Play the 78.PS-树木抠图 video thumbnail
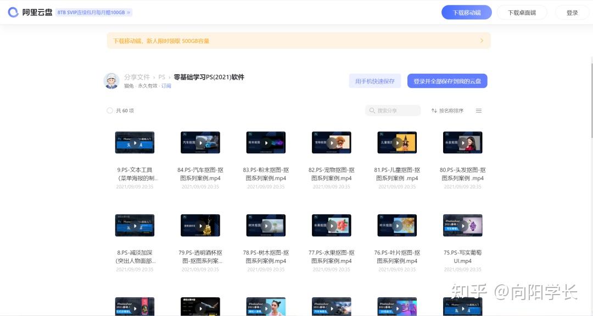Viewport: 593px width, 316px height. (266, 225)
